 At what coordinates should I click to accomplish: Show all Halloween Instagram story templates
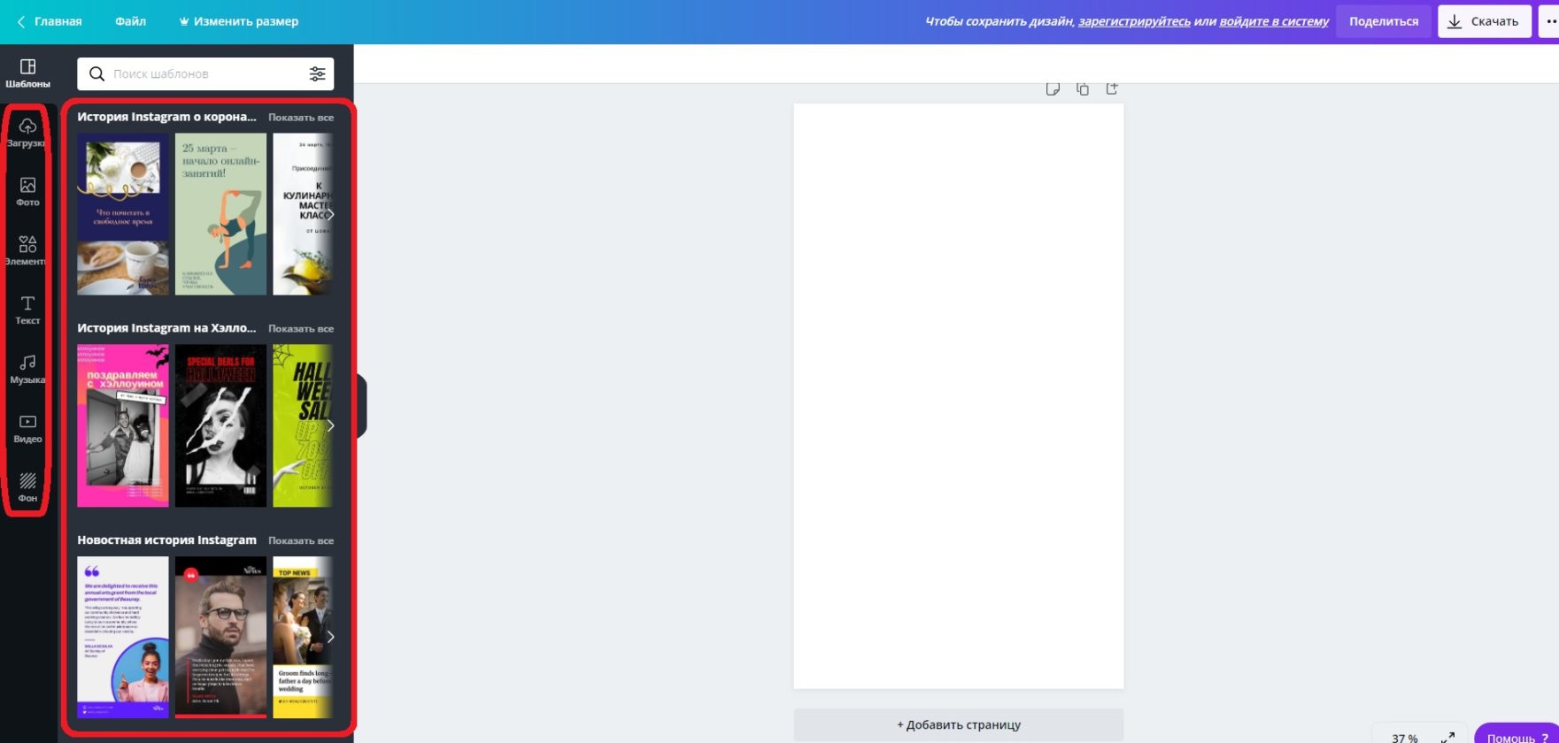point(301,329)
